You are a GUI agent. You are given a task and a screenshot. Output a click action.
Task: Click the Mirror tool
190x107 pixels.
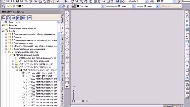(x=187, y=21)
